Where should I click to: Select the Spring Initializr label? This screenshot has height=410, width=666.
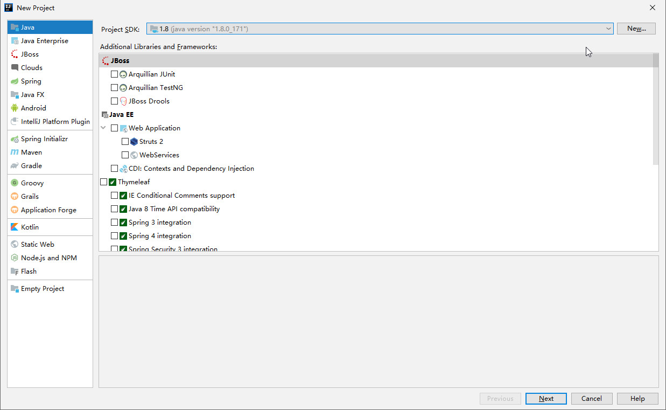click(x=44, y=138)
